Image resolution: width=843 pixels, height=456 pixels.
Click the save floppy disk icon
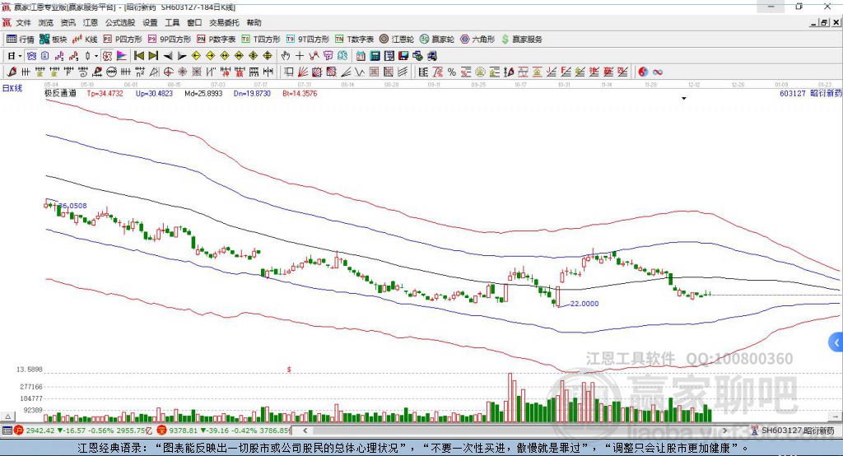403,56
